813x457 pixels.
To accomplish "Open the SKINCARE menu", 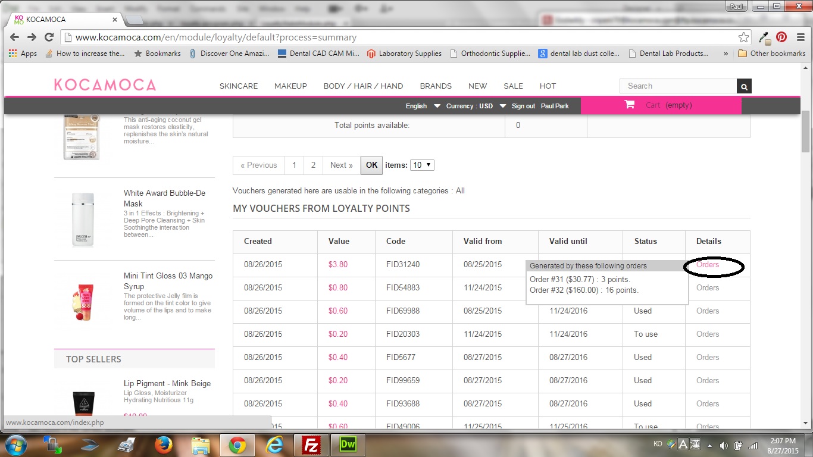I will (239, 86).
